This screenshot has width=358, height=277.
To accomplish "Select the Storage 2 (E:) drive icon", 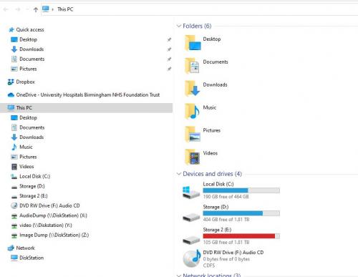I will (x=191, y=240).
